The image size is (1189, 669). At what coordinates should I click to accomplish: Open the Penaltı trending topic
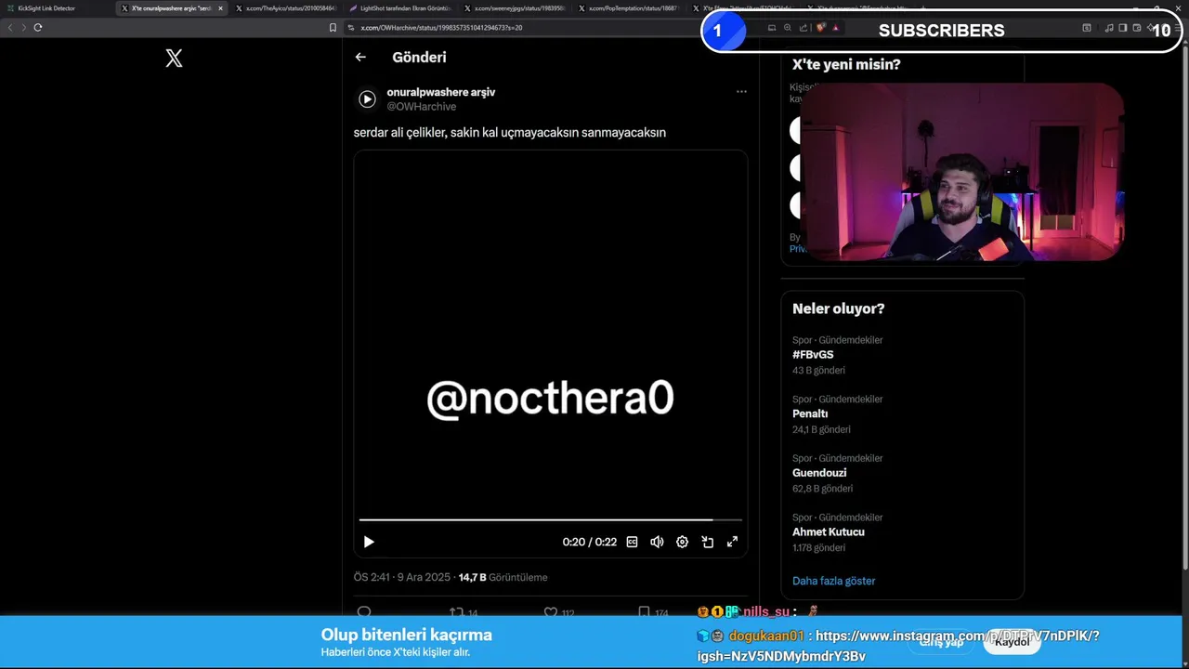(810, 413)
